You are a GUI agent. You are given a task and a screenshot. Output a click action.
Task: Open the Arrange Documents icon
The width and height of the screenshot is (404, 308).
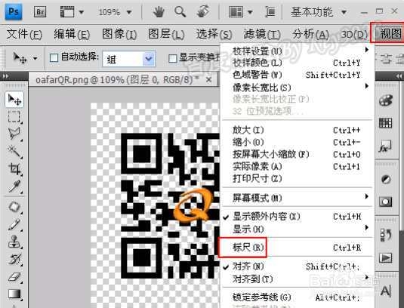coord(236,12)
